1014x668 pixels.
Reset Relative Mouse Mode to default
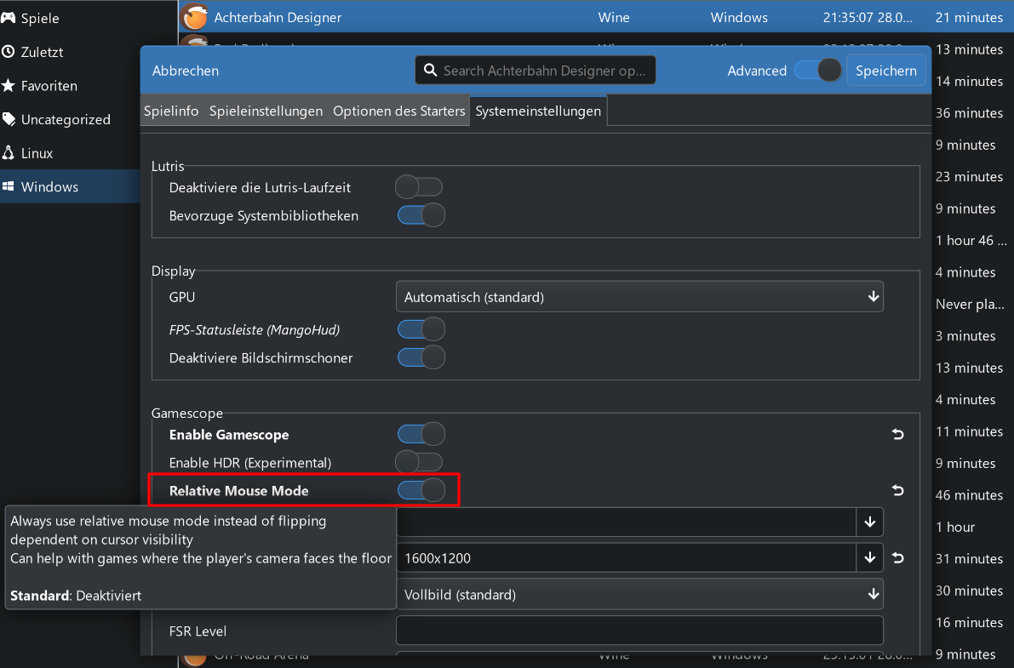[897, 490]
